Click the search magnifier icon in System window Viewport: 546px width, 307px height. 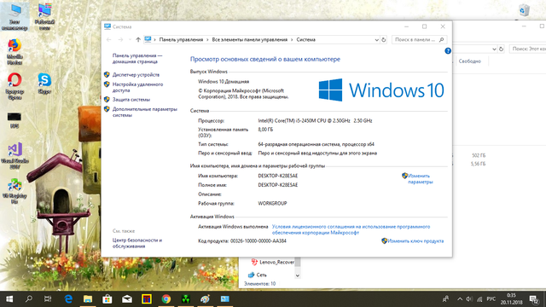(442, 40)
